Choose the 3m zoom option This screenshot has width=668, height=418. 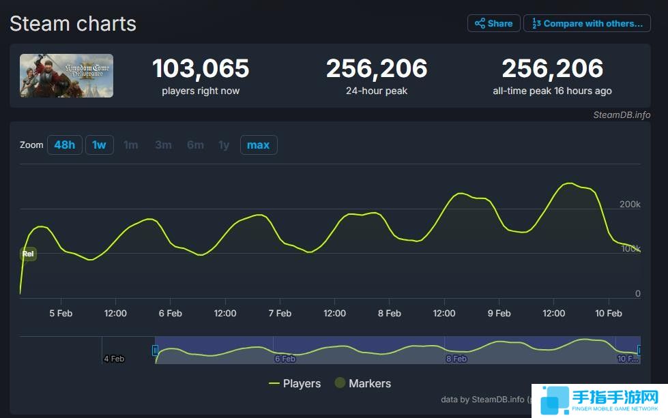pos(163,145)
